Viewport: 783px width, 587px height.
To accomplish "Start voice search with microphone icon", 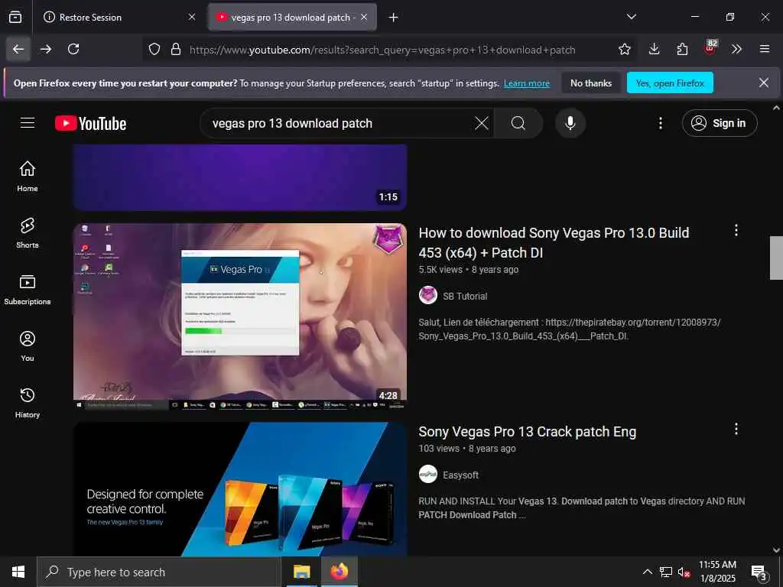I will (570, 123).
